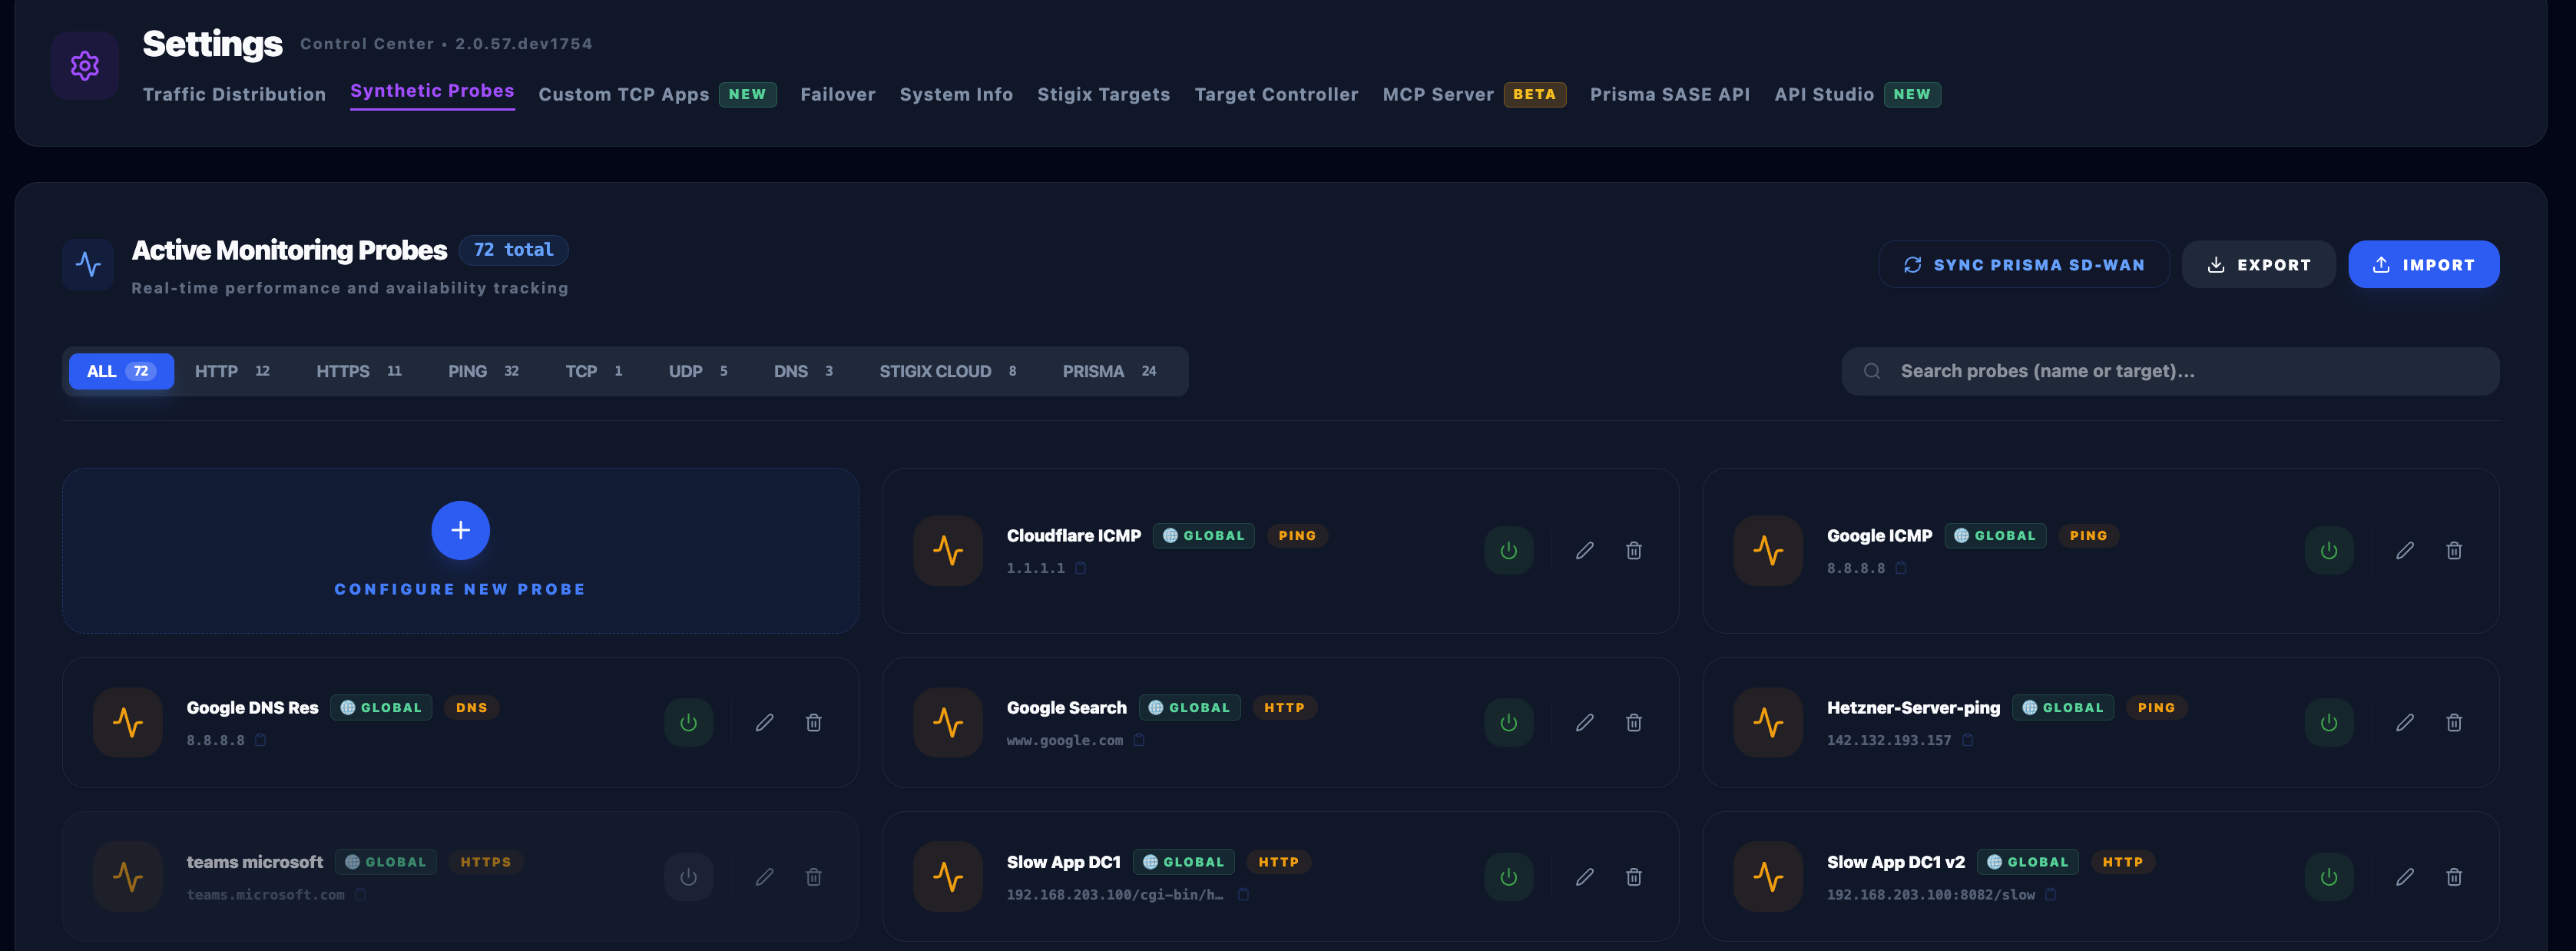Image resolution: width=2576 pixels, height=951 pixels.
Task: Edit the teams microsoft probe
Action: [x=764, y=877]
